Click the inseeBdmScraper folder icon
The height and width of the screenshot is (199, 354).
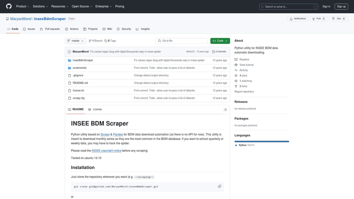coord(70,60)
